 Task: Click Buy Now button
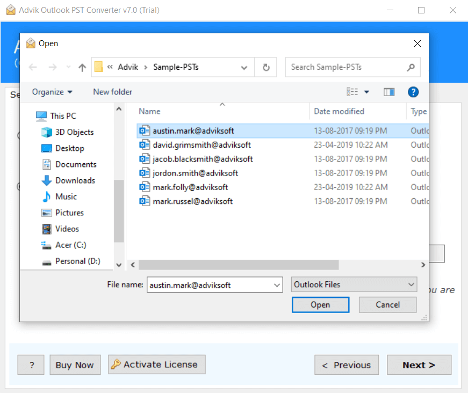[75, 365]
